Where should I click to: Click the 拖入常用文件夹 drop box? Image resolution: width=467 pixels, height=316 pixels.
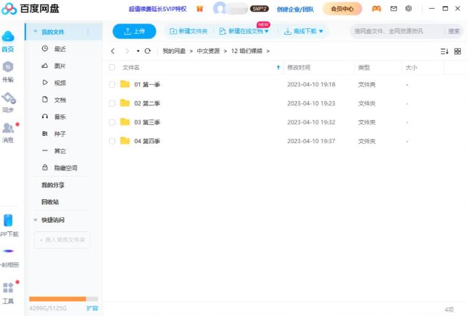tap(62, 239)
